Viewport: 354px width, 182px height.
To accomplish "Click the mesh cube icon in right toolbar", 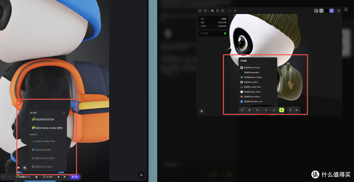I will [x=249, y=110].
